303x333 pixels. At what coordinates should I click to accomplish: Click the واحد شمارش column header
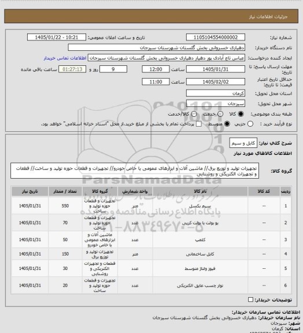[x=135, y=191]
